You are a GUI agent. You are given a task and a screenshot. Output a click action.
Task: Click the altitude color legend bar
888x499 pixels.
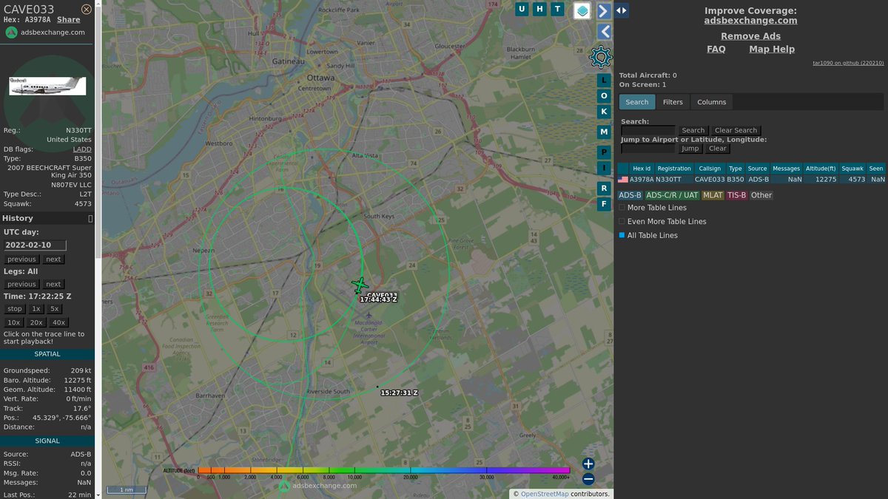(384, 470)
